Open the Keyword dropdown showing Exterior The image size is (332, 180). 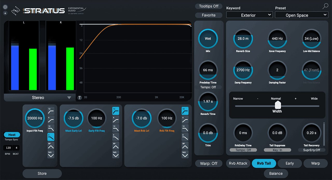click(249, 15)
